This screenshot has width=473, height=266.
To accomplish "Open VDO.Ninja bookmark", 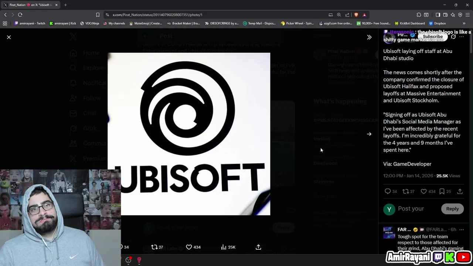I will tap(89, 23).
